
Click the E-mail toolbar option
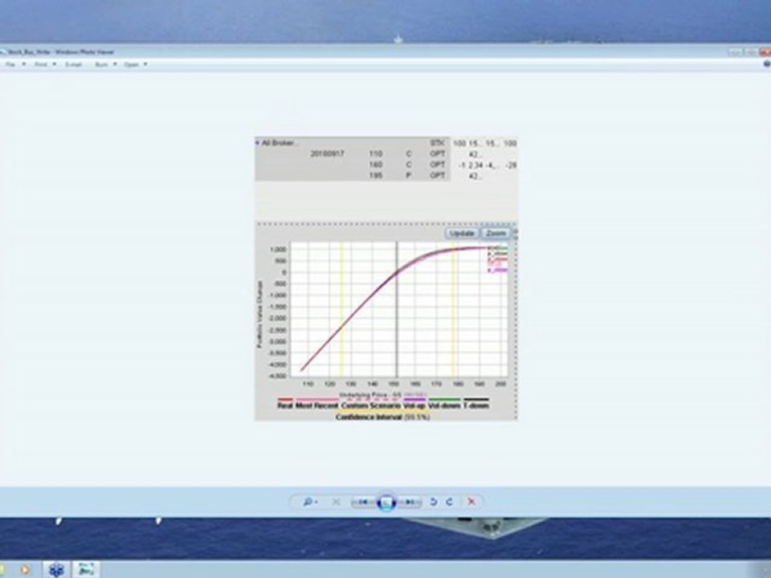coord(74,64)
